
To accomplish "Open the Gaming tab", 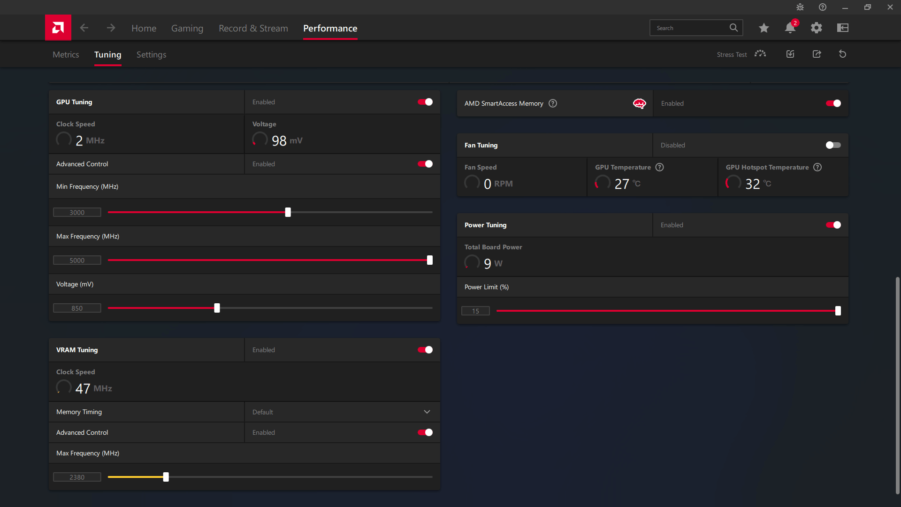I will coord(187,28).
